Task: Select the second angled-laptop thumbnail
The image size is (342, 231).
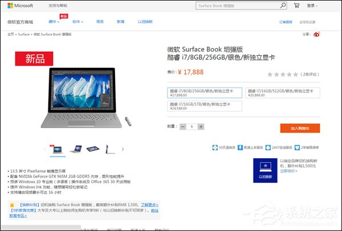Action: (76, 150)
